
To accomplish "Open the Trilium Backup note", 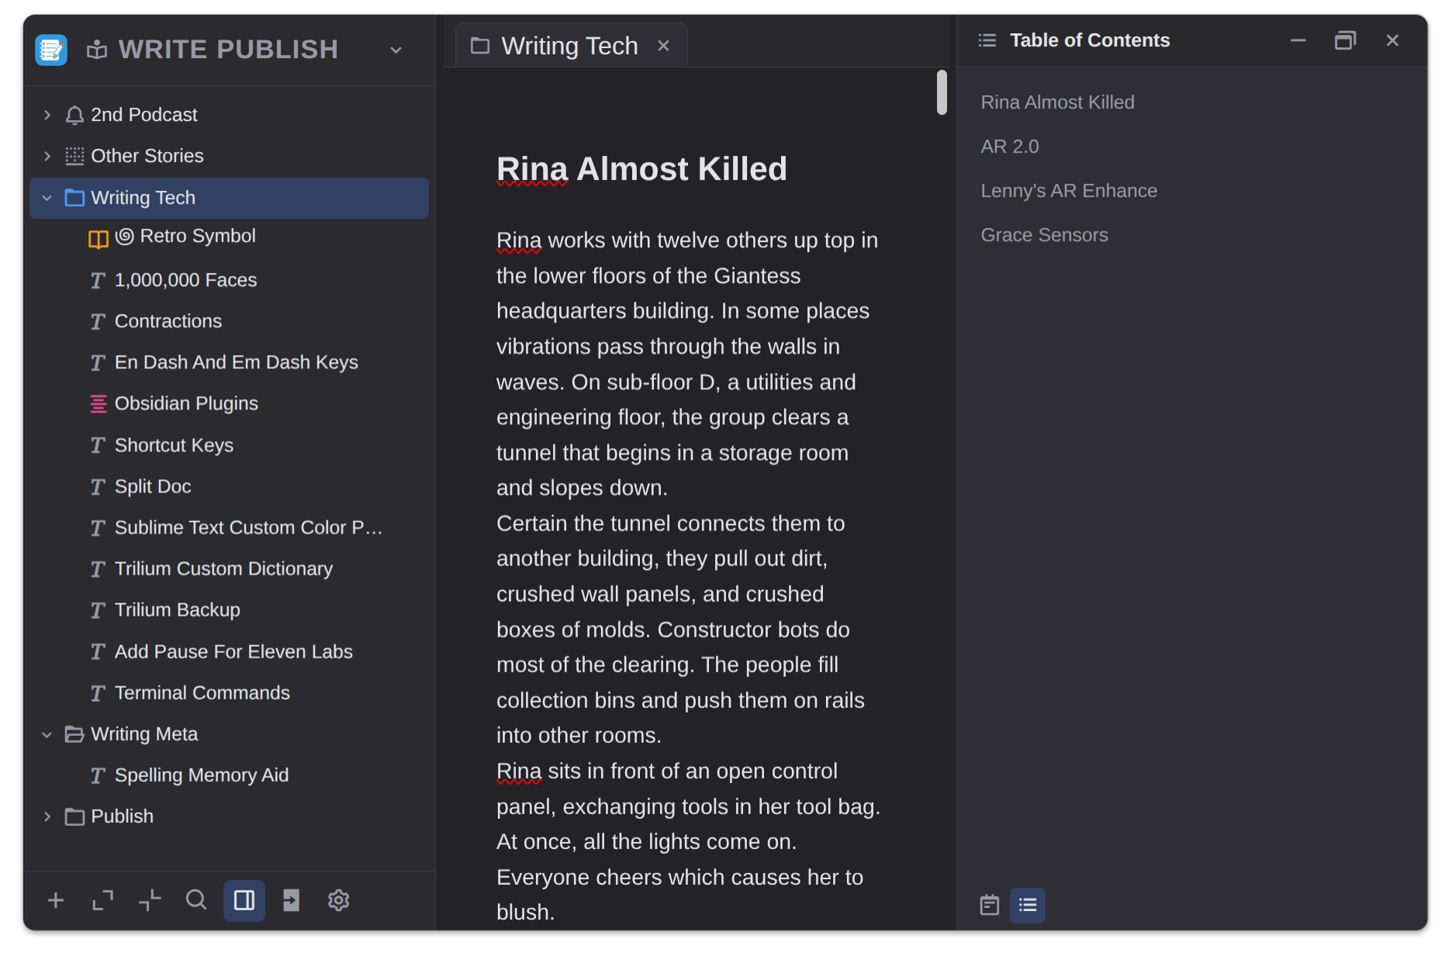I will point(178,609).
